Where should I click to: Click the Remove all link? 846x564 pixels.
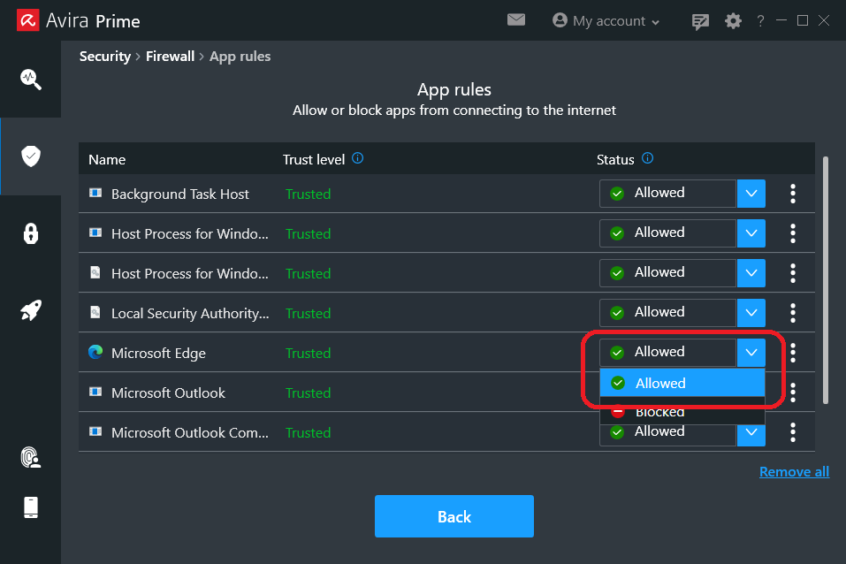click(794, 472)
